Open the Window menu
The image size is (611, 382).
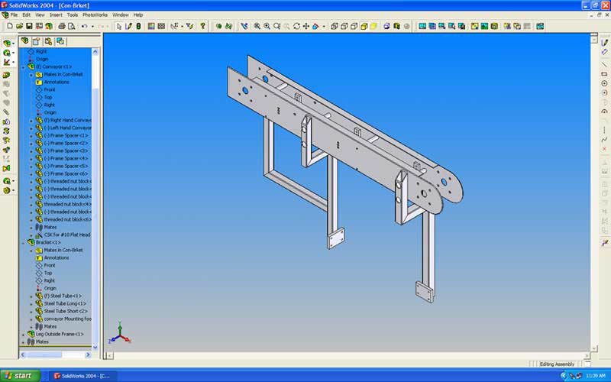coord(121,15)
